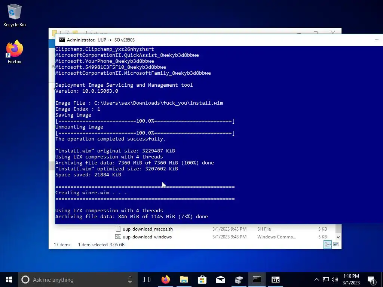Click the package box icon on the taskbar

(x=239, y=280)
